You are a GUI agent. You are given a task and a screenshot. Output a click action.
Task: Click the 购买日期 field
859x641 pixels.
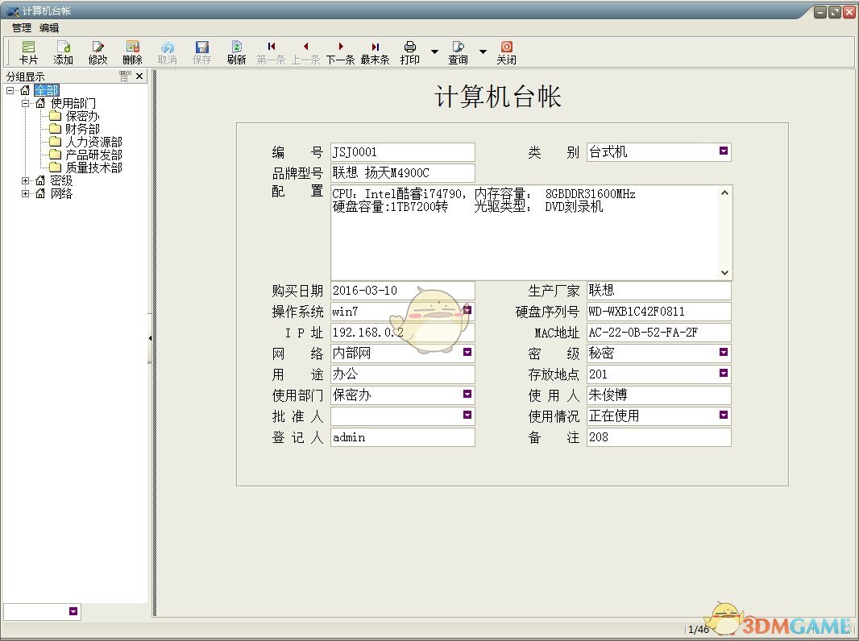[403, 290]
